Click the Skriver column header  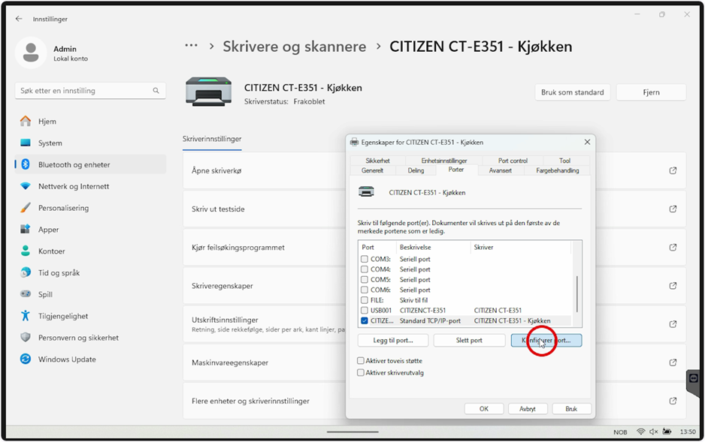[520, 247]
